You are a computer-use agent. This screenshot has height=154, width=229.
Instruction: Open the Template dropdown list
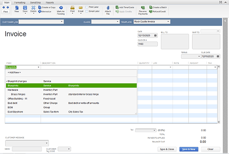(x=168, y=22)
